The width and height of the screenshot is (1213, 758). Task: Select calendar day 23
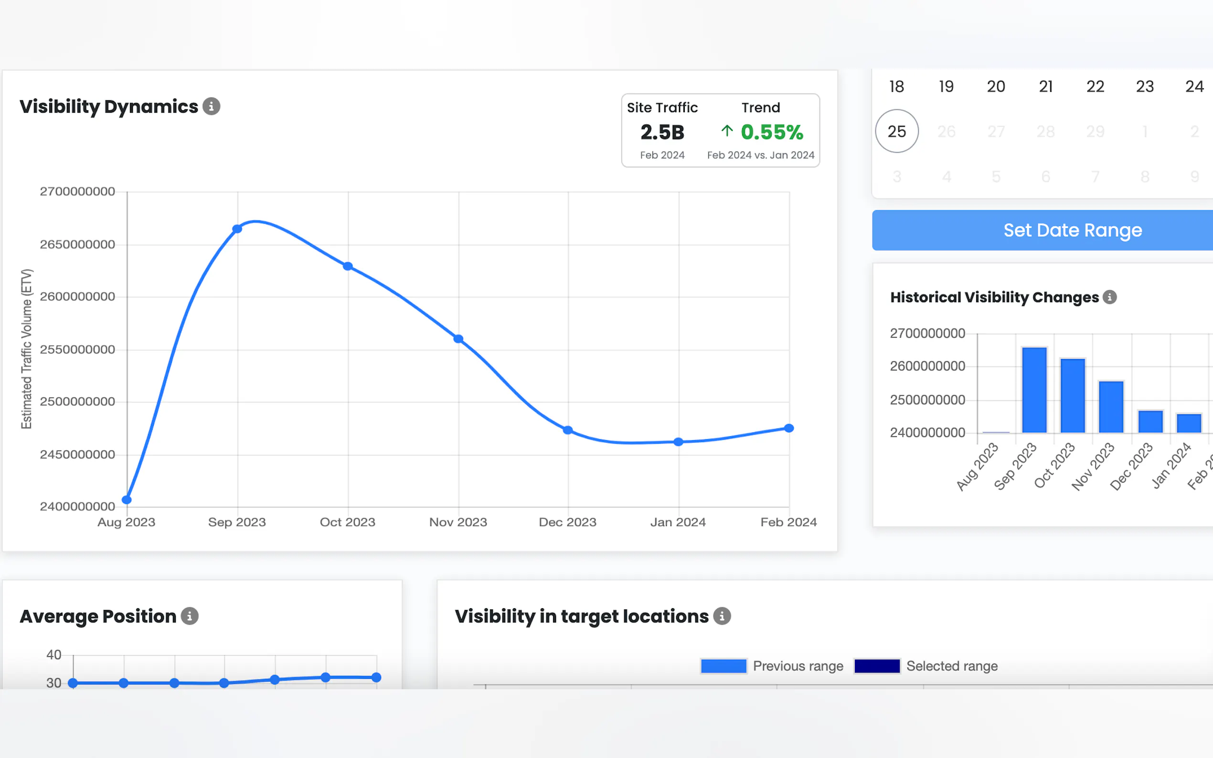[x=1145, y=86]
